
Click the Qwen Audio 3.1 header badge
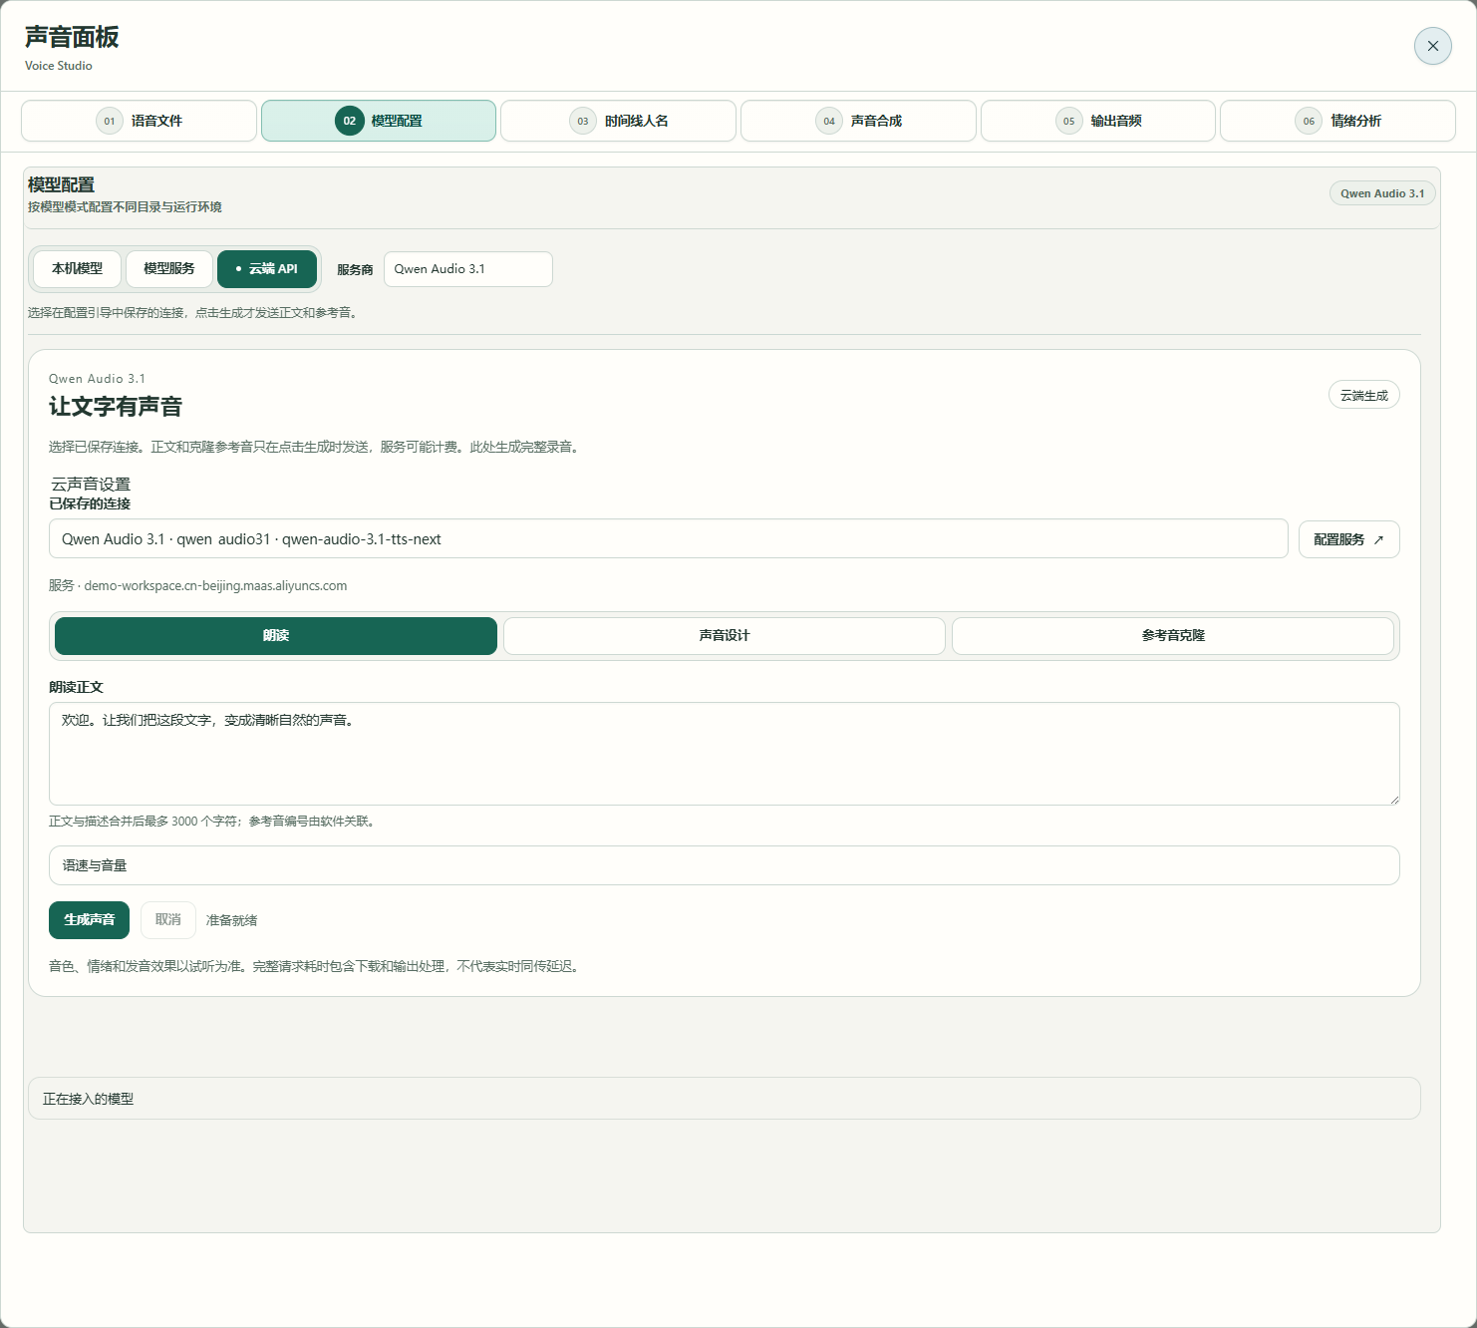tap(1382, 193)
